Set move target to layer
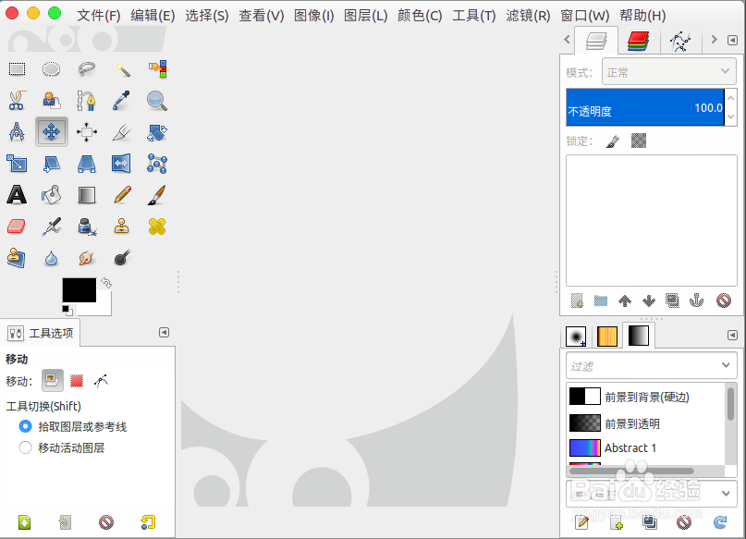746x539 pixels. tap(53, 381)
